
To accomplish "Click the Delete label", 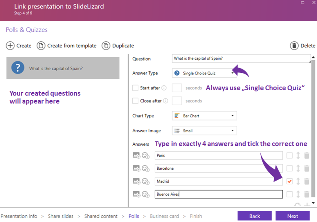I will [x=308, y=46].
